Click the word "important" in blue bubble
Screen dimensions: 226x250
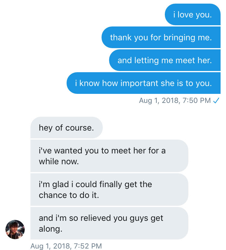140,83
